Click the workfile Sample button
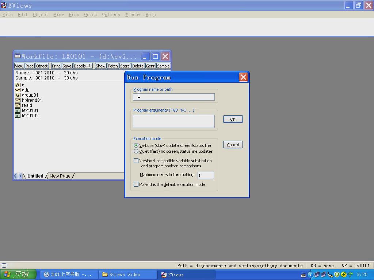Viewport: 374px width, 280px height. pyautogui.click(x=163, y=66)
